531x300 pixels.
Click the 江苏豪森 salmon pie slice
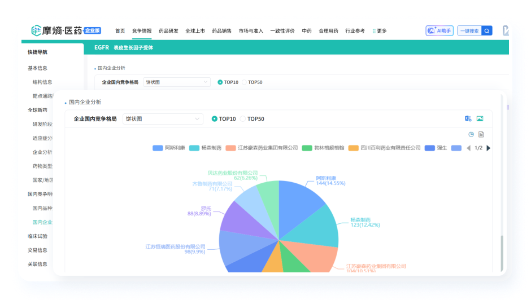315,255
